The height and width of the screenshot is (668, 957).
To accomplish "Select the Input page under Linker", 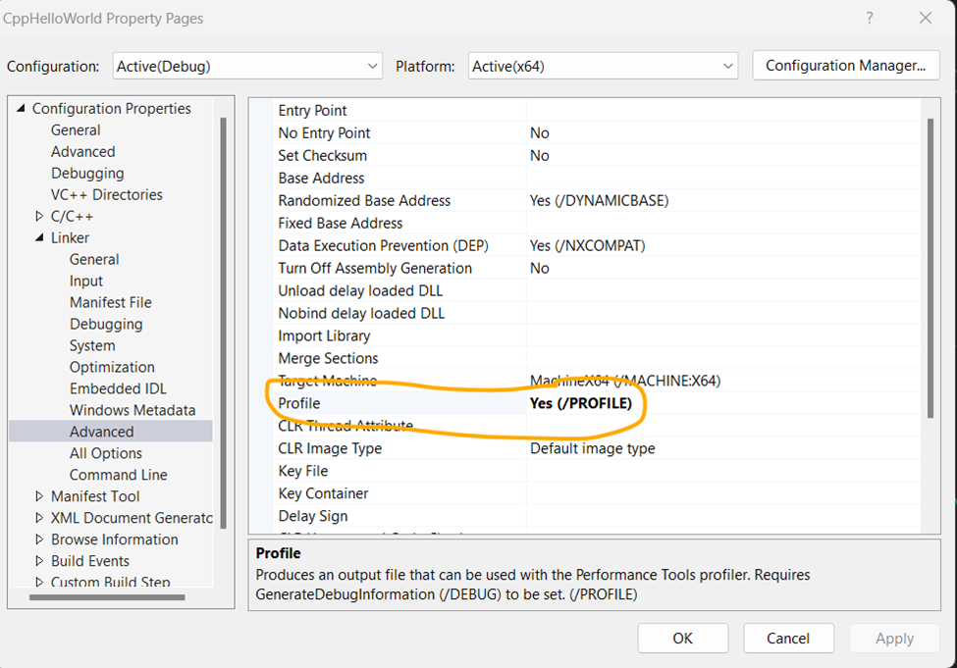I will pos(86,281).
